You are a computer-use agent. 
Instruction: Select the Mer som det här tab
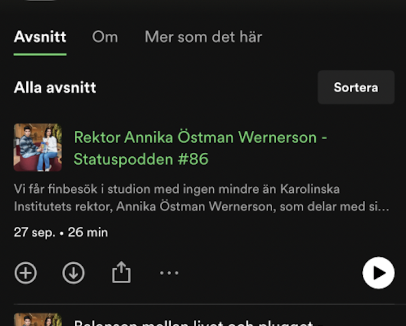[x=203, y=37]
